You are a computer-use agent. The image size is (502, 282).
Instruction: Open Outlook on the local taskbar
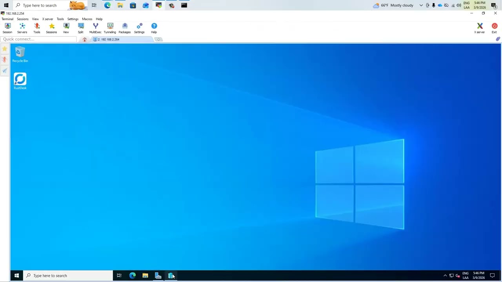[146, 5]
